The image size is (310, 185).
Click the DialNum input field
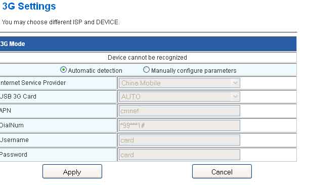(x=180, y=125)
